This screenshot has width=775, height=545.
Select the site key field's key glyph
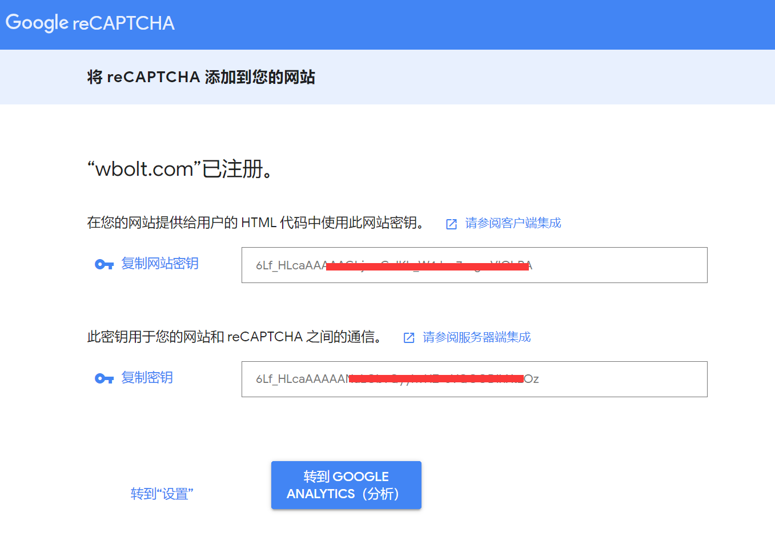click(x=105, y=264)
